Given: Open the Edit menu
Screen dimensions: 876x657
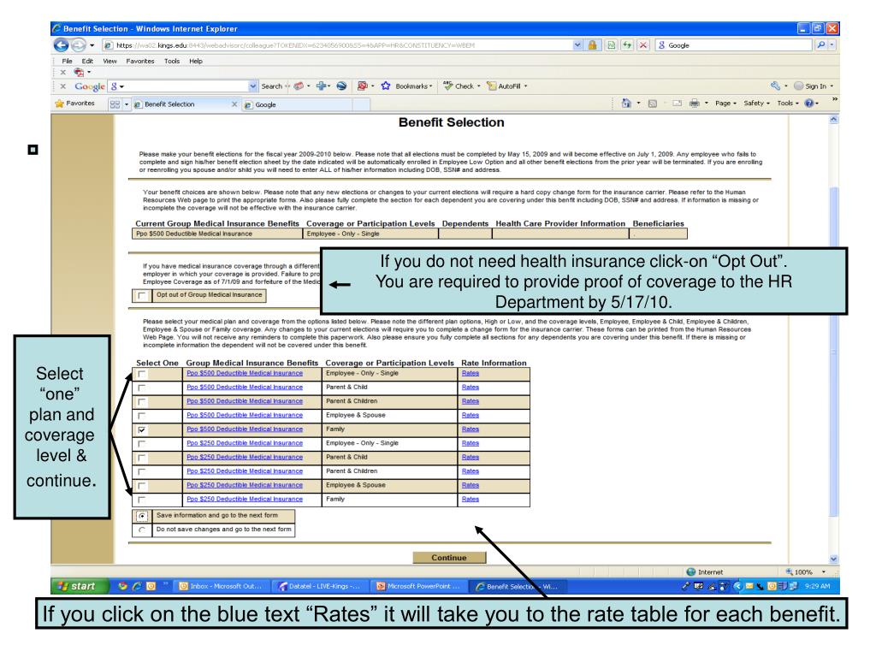Looking at the screenshot, I should [x=87, y=61].
